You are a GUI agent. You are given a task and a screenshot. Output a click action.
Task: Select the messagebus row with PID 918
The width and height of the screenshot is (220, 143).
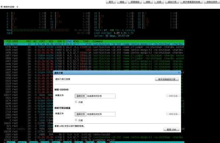click(29, 129)
